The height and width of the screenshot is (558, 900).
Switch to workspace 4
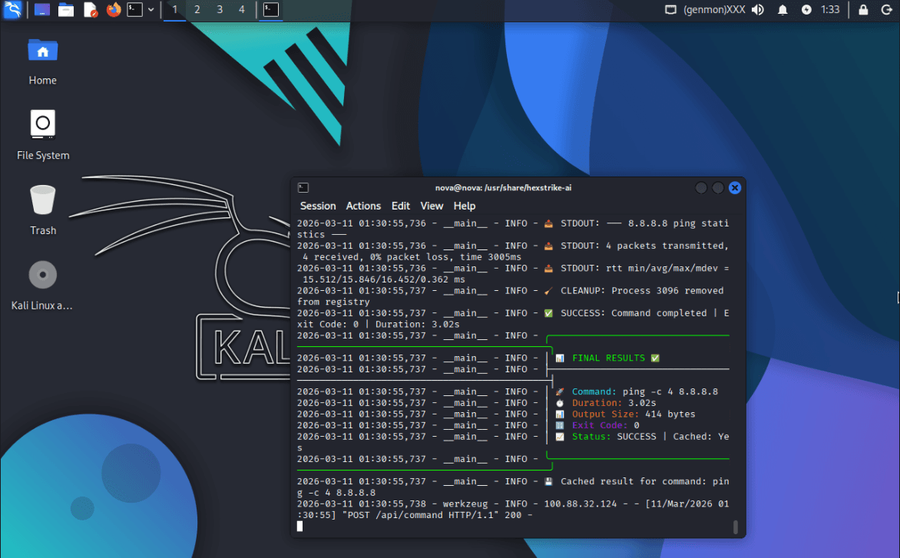click(x=242, y=10)
